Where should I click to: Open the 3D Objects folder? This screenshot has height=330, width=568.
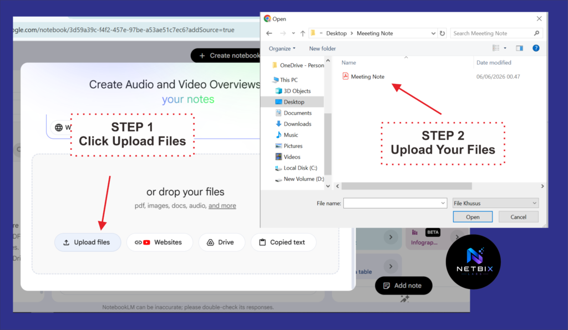(293, 91)
